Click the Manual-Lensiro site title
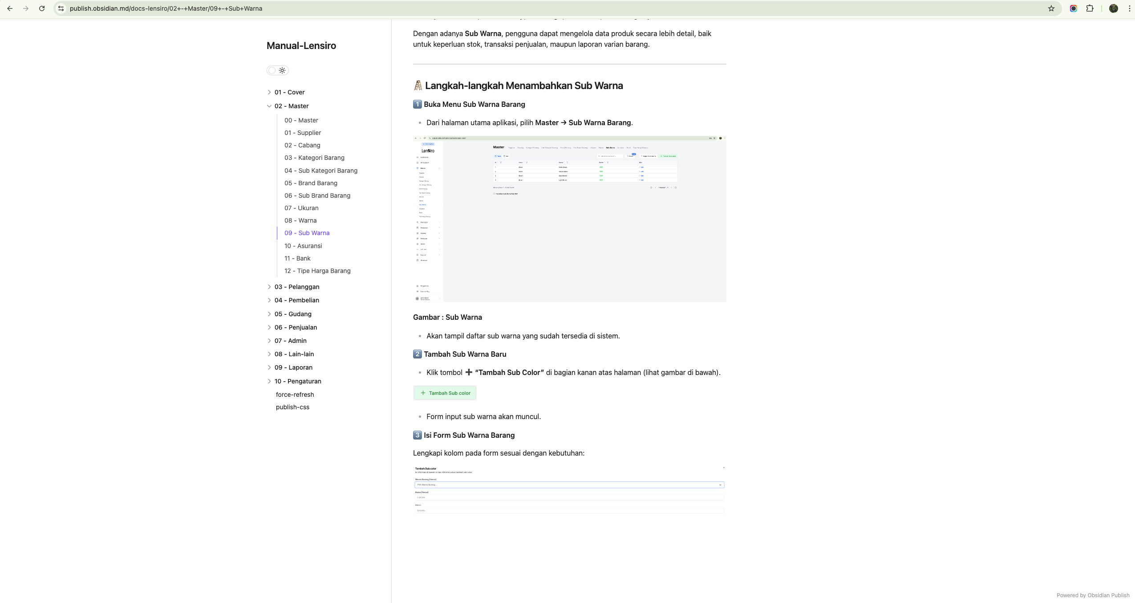1135x603 pixels. [301, 46]
